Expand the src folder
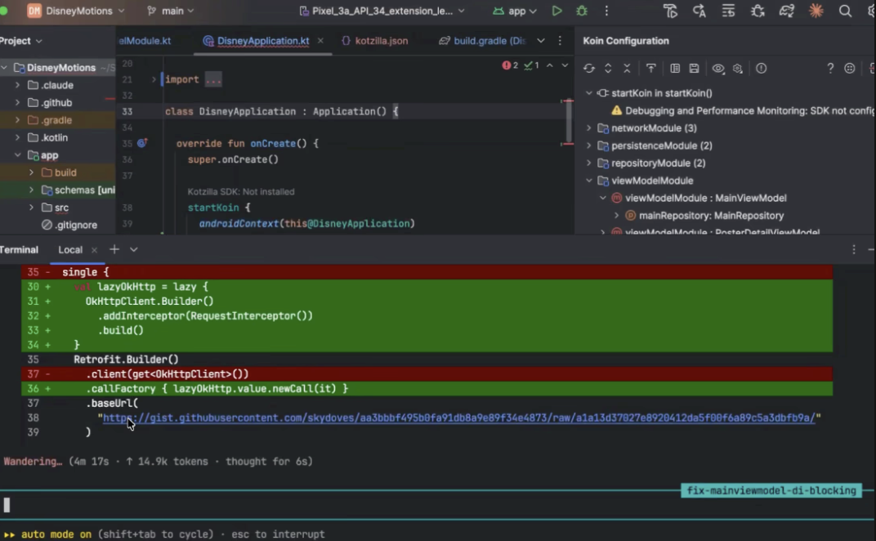876x541 pixels. [31, 208]
